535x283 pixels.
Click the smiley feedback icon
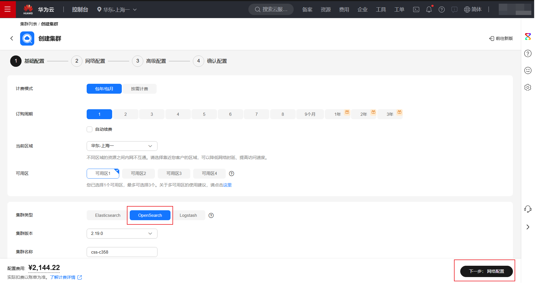528,70
